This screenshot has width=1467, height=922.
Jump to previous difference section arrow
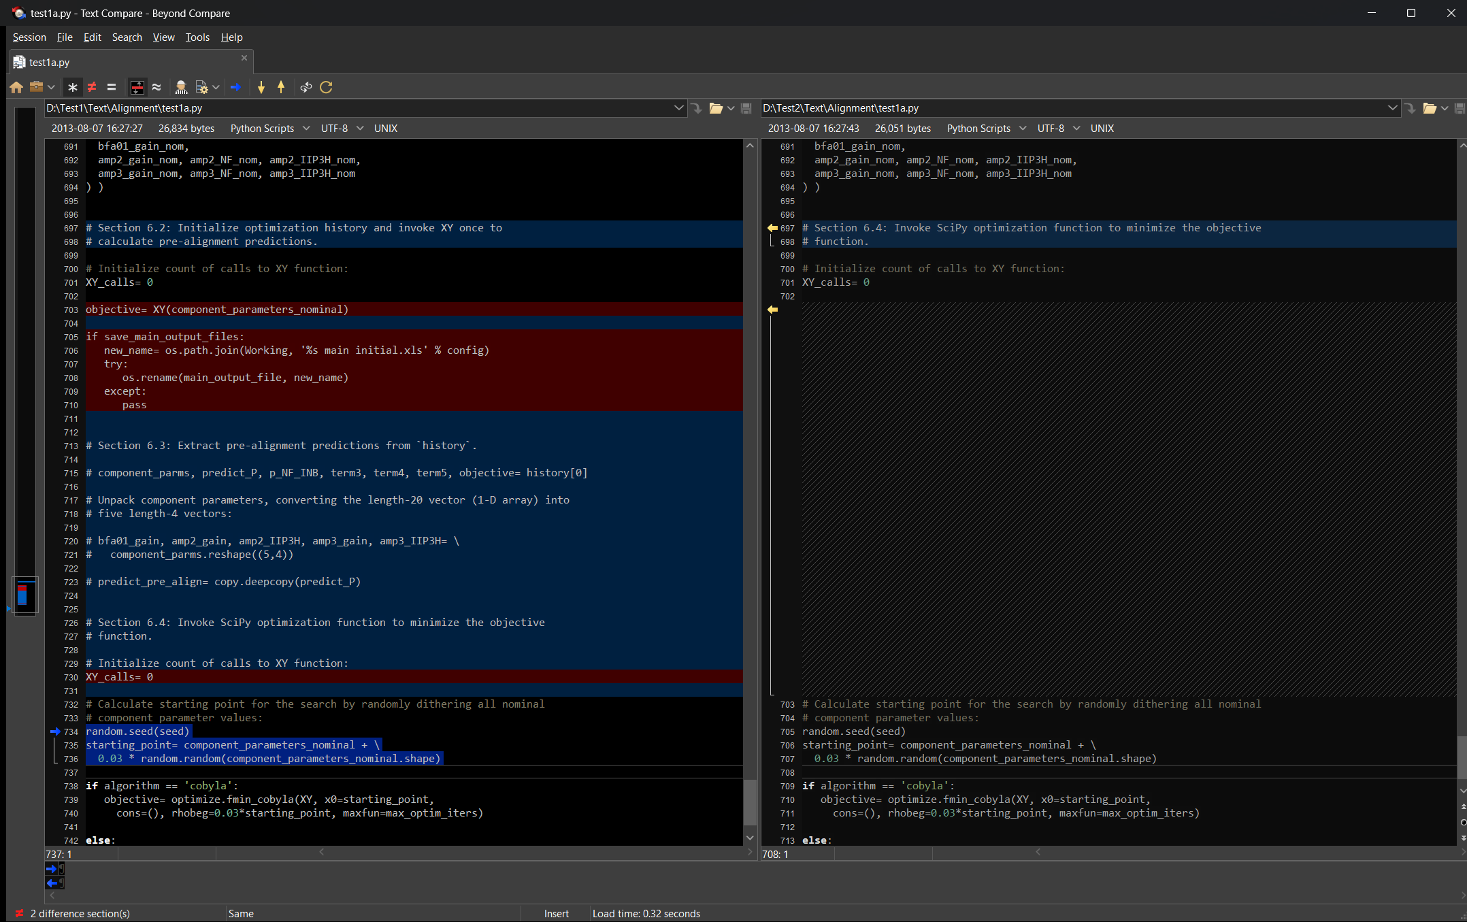281,87
